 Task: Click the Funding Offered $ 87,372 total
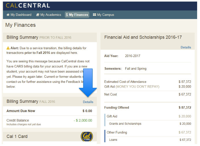click(x=185, y=107)
